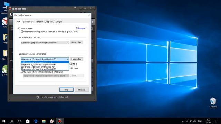The image size is (221, 124).
Task: Toggle the Запись звука checkbox
Action: click(x=19, y=28)
